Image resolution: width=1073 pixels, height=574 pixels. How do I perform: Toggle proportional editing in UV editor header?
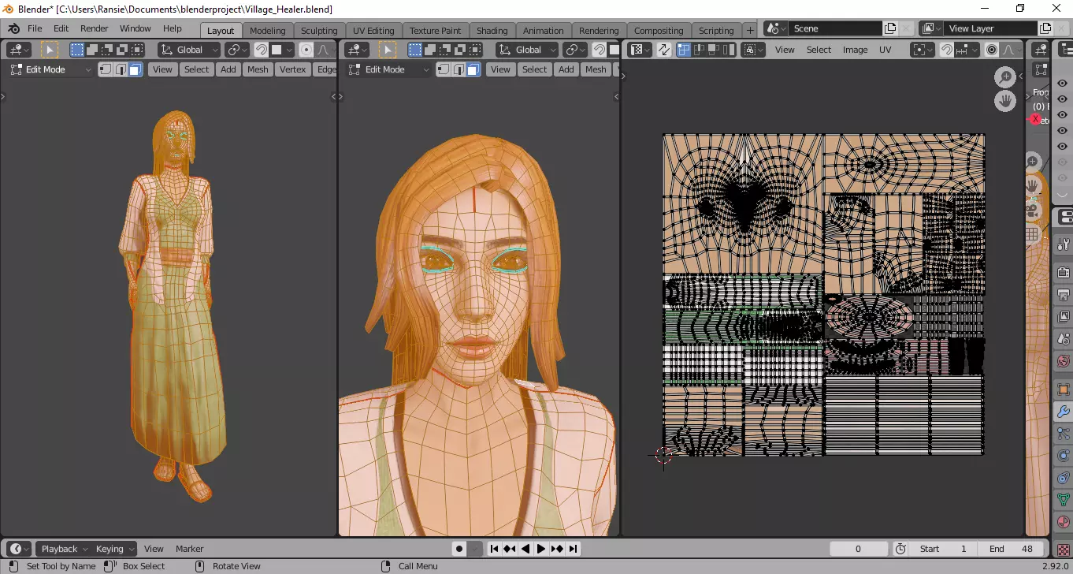coord(992,50)
